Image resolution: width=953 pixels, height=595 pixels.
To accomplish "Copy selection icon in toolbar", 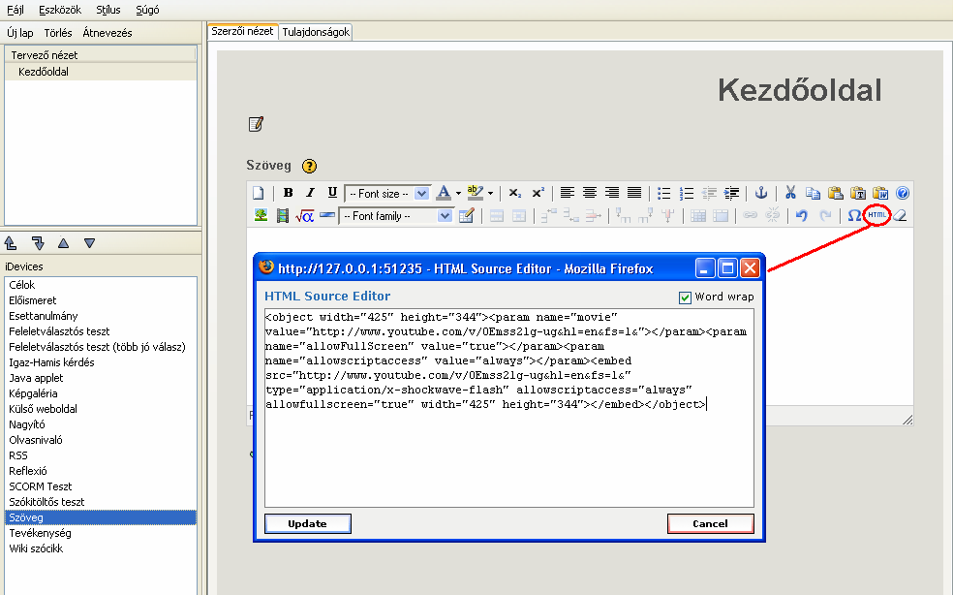I will point(813,194).
